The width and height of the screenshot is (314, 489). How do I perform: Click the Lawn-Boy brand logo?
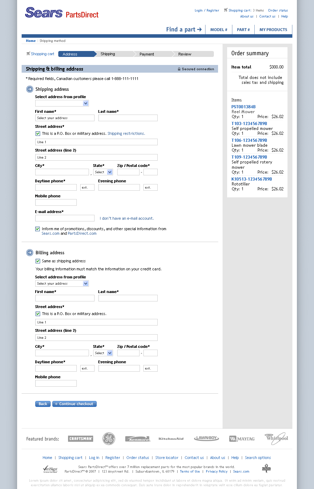pos(207,438)
